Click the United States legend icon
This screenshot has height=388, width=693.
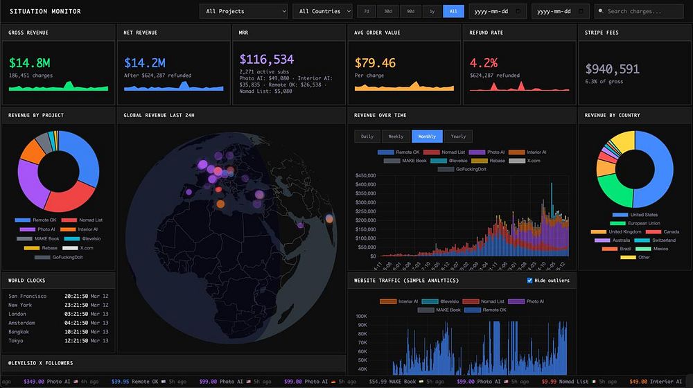620,215
